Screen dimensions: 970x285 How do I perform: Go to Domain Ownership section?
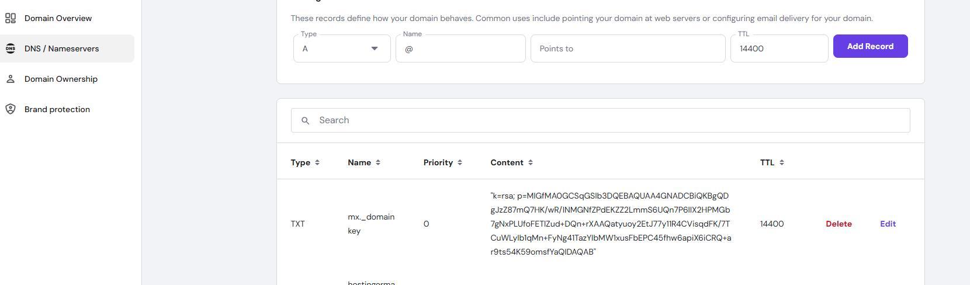coord(61,79)
